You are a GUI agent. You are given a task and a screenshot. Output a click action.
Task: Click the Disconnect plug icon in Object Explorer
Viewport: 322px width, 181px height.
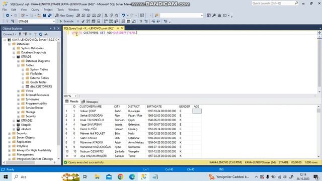coord(25,34)
